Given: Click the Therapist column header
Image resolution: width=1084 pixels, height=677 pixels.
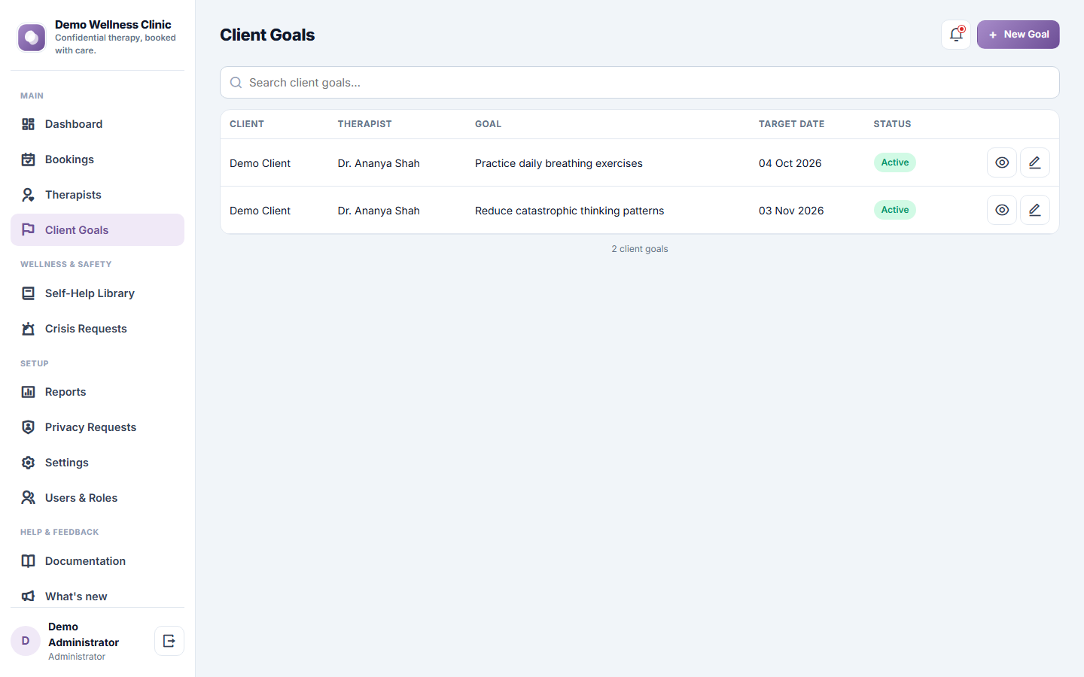Looking at the screenshot, I should pos(364,124).
